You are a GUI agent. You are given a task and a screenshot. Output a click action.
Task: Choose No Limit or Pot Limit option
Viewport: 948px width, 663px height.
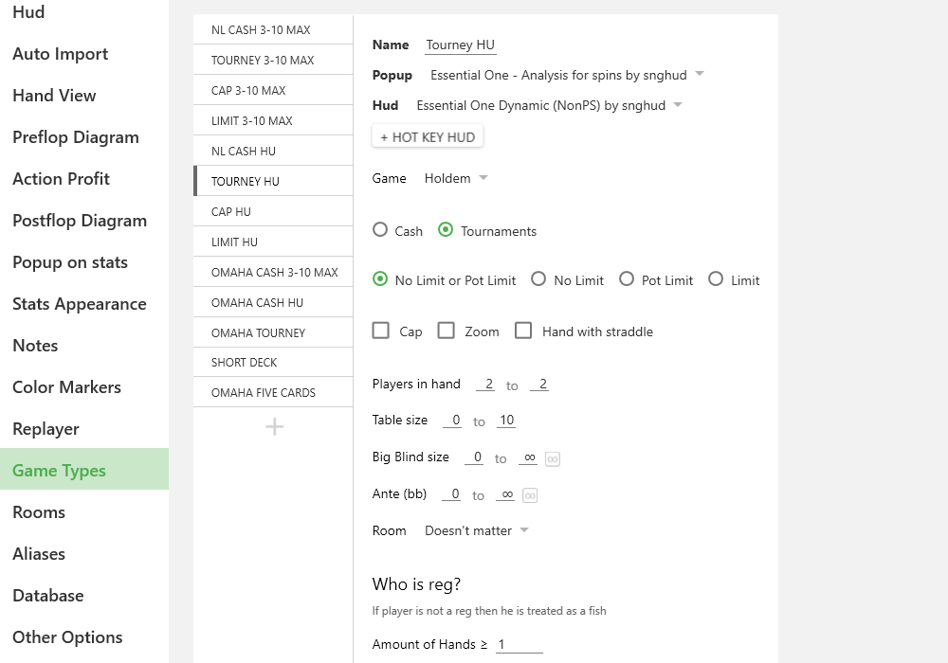(380, 279)
